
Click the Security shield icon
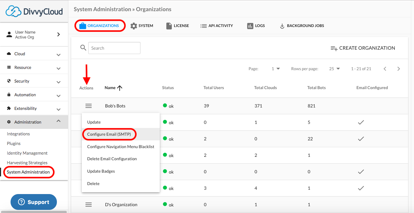click(9, 81)
